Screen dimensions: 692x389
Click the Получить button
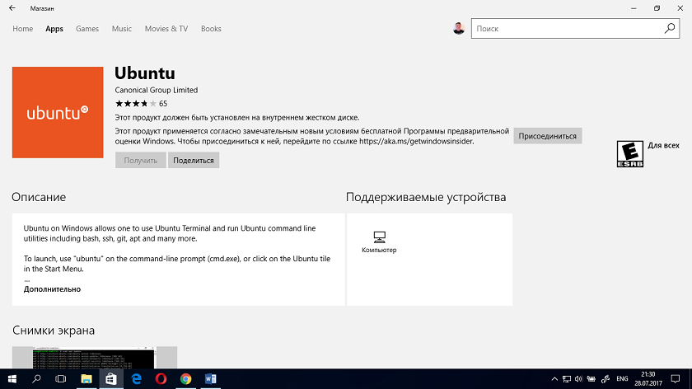coord(140,160)
